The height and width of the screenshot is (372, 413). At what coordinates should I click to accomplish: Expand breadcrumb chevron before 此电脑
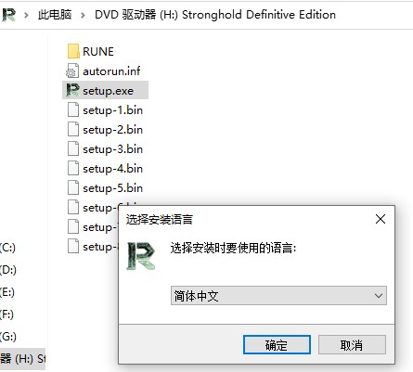point(26,15)
